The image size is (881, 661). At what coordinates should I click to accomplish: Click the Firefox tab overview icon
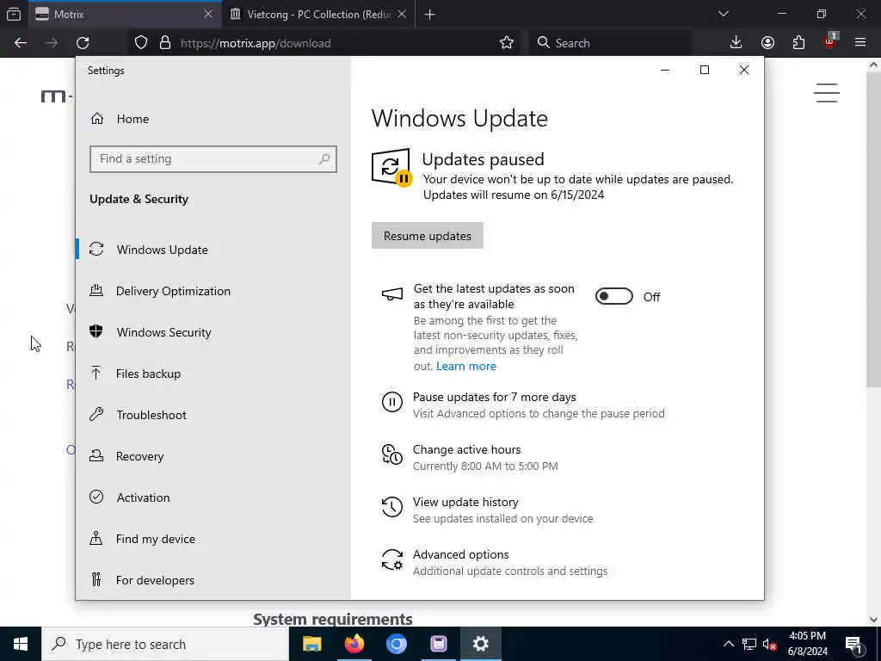click(14, 14)
